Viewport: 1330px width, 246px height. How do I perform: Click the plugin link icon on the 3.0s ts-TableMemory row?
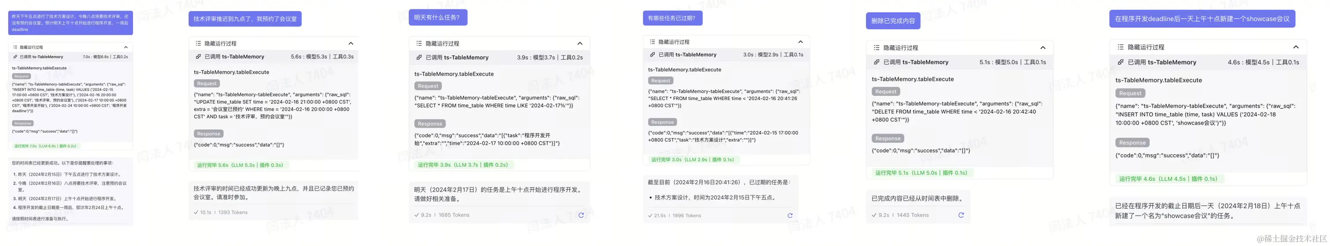coord(653,54)
